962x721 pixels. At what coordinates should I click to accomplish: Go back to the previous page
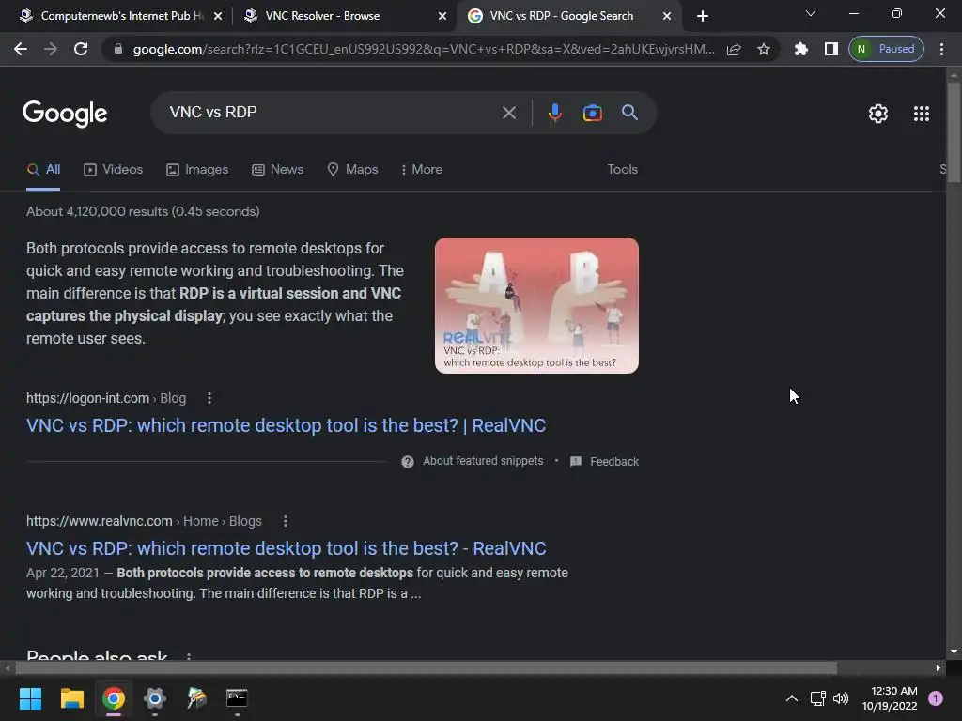tap(21, 49)
